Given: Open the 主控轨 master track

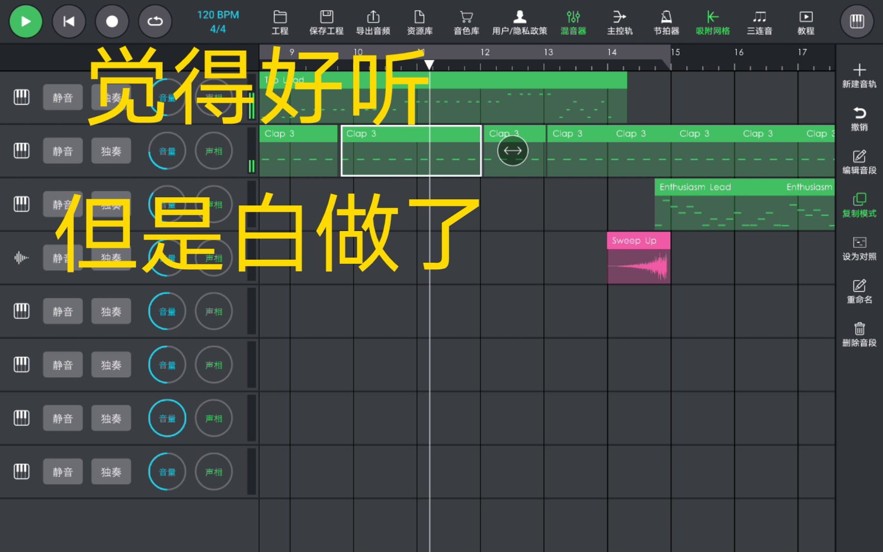Looking at the screenshot, I should coord(620,23).
